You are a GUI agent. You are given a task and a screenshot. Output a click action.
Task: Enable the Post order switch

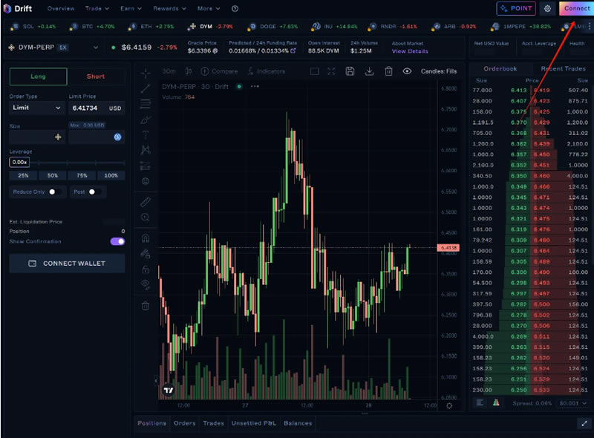point(94,192)
